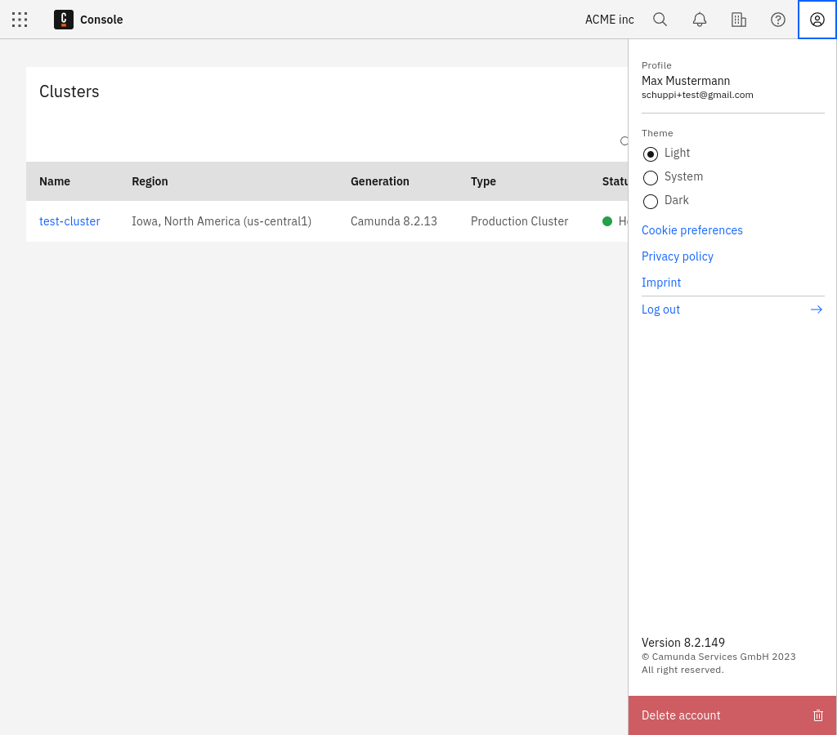Open Cookie preferences link

click(x=692, y=230)
